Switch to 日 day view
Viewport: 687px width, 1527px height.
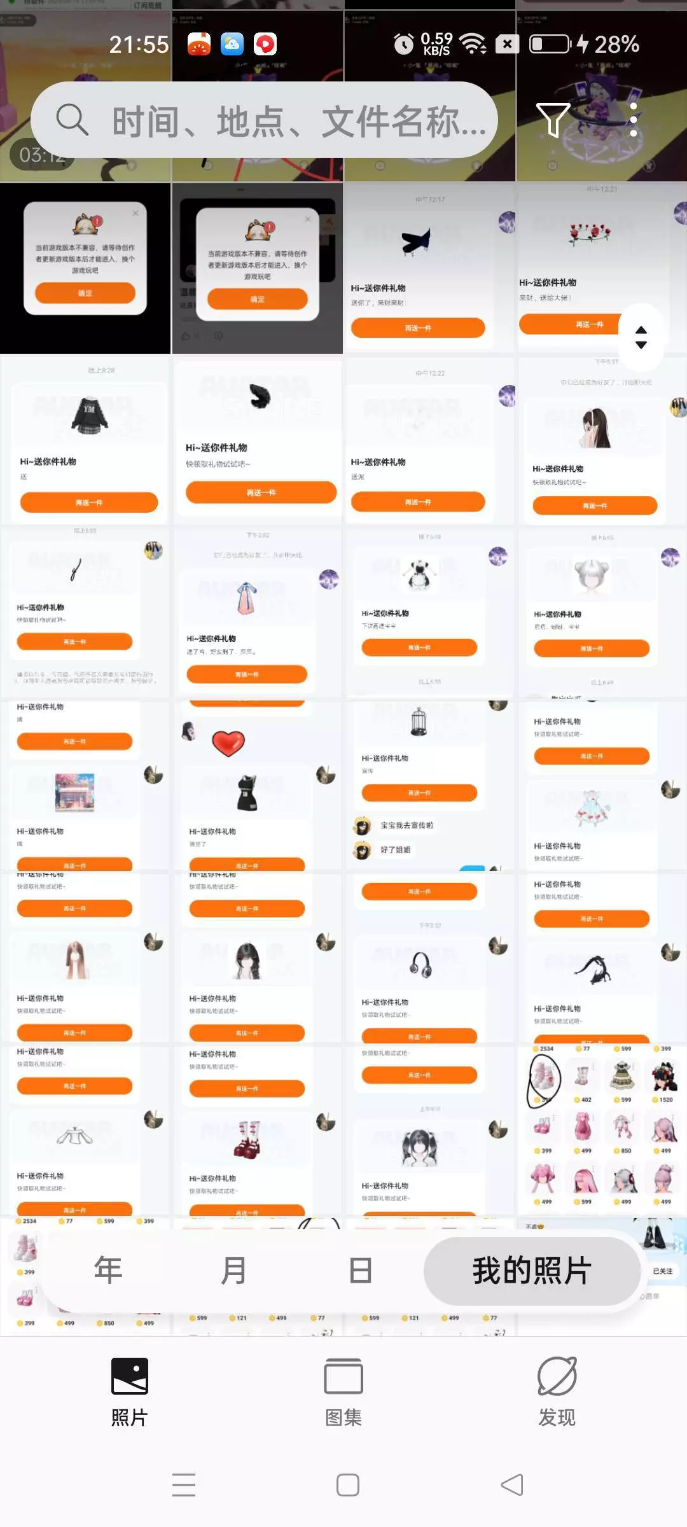(x=360, y=1271)
